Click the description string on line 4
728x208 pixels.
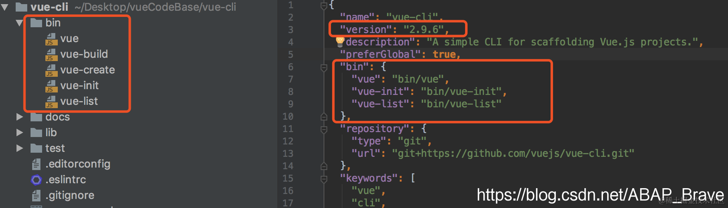click(563, 42)
